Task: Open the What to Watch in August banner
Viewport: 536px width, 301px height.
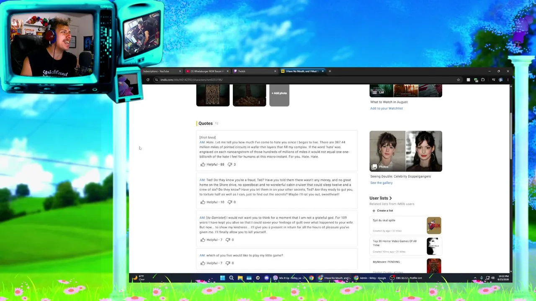Action: 406,91
